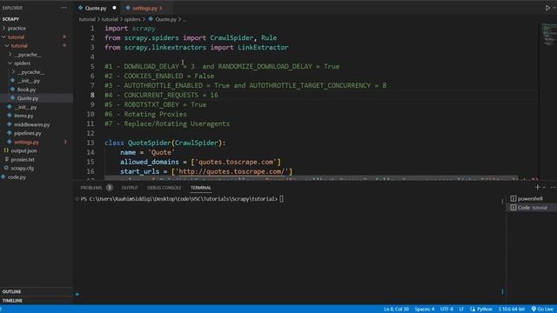557x313 pixels.
Task: Add a new terminal with plus icon
Action: tap(537, 187)
